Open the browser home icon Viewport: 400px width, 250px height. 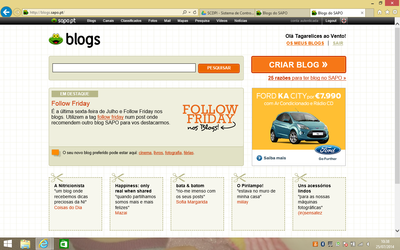[x=380, y=12]
